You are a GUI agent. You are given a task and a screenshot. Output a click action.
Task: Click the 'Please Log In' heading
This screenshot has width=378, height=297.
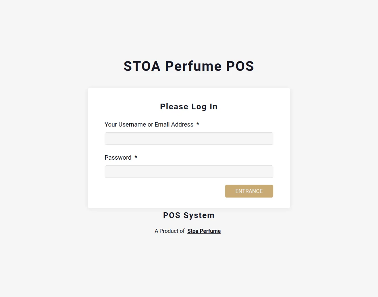tap(189, 106)
